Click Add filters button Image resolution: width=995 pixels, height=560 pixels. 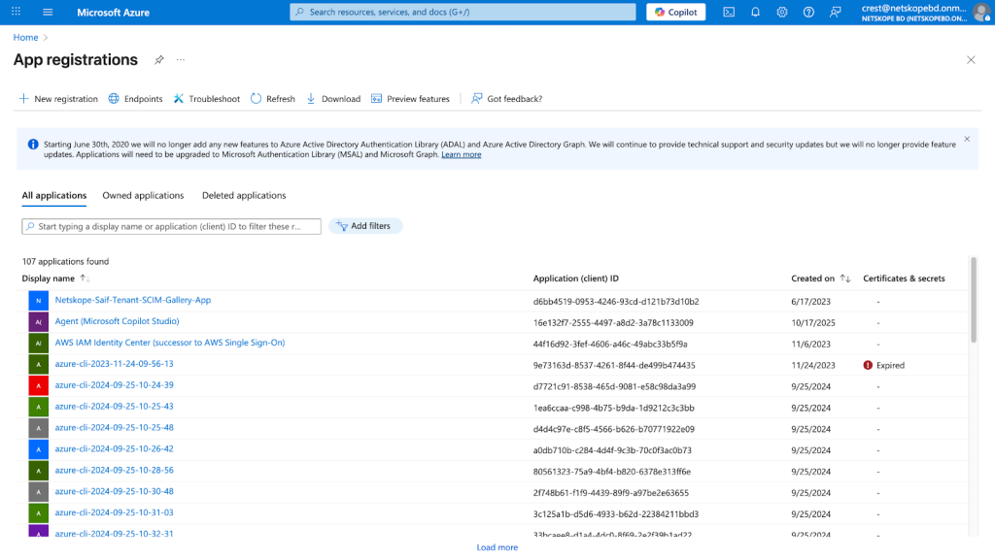[365, 226]
